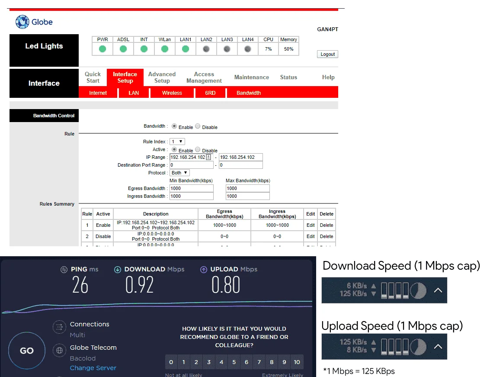Viewport: 490px width, 377px height.
Task: Click battery bars icon under Upload Speed
Action: point(395,347)
